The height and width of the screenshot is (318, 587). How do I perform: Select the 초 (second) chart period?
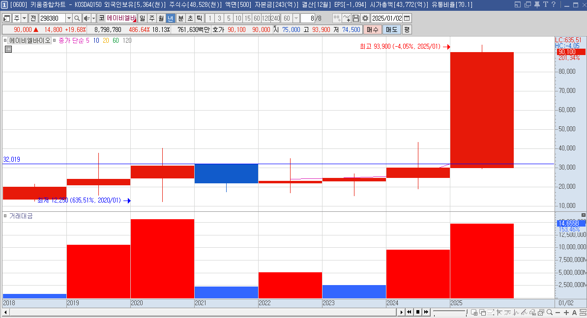point(190,18)
